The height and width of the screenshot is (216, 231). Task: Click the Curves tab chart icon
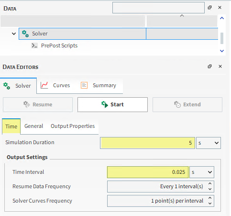click(x=44, y=85)
